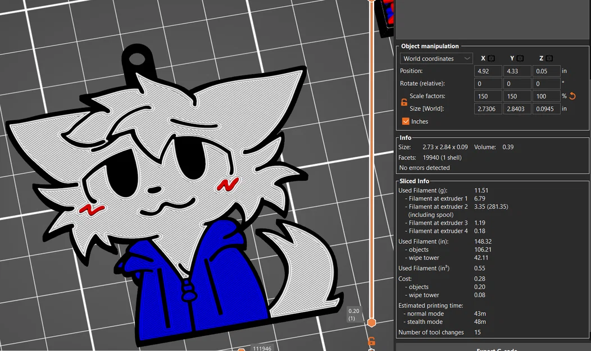
Task: Click the Position Y field showing 4.33
Action: 517,71
